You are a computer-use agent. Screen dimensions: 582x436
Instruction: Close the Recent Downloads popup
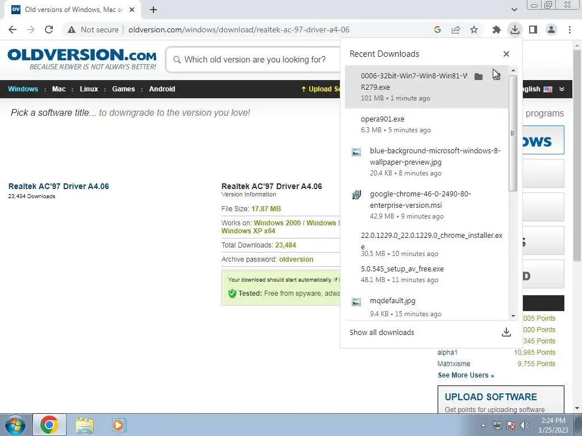pos(506,54)
